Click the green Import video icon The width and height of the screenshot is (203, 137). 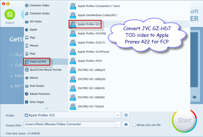pos(10,14)
